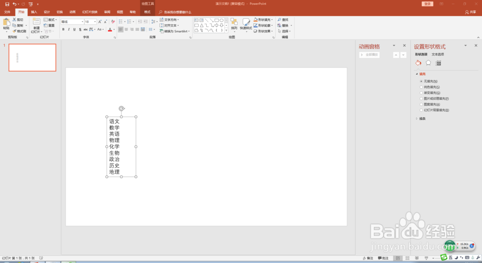Toggle text shadow S
Image resolution: width=482 pixels, height=263 pixels.
pyautogui.click(x=80, y=29)
